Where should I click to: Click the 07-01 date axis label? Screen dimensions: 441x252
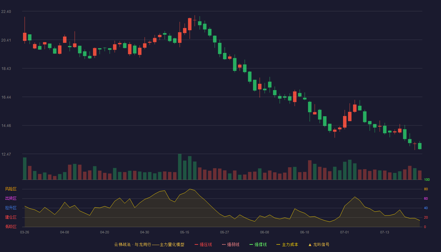point(345,232)
